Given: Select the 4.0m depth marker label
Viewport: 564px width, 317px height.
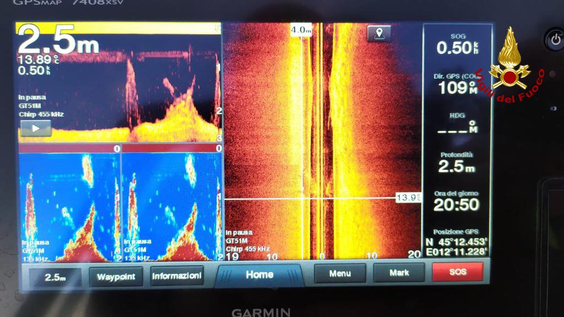Looking at the screenshot, I should 301,30.
